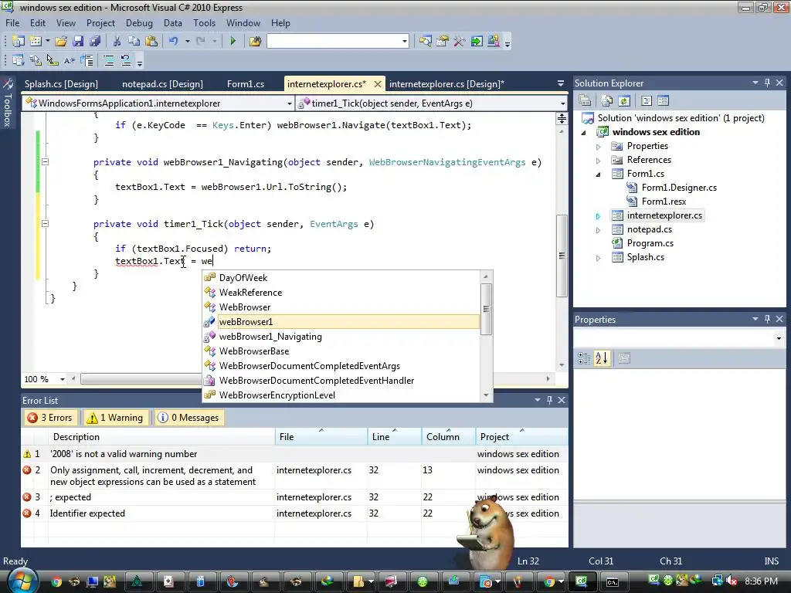Open the Windows Start button
The width and height of the screenshot is (791, 593).
point(22,580)
